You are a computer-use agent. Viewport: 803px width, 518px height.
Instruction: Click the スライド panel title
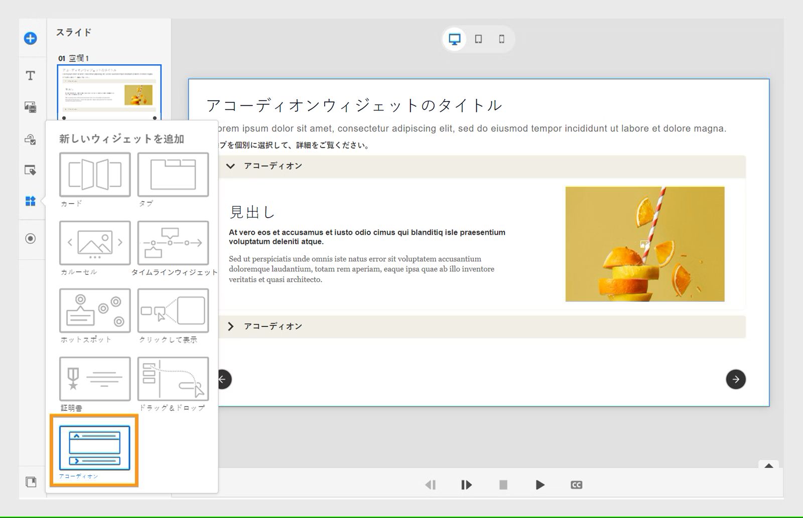[x=74, y=33]
